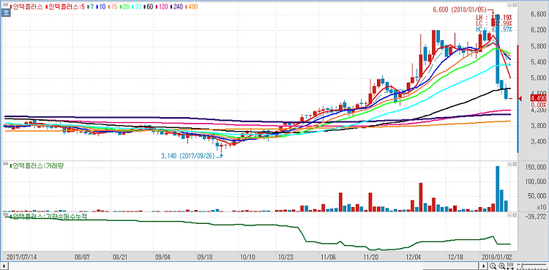Click the 10/23 date axis label
The height and width of the screenshot is (270, 549).
click(285, 257)
